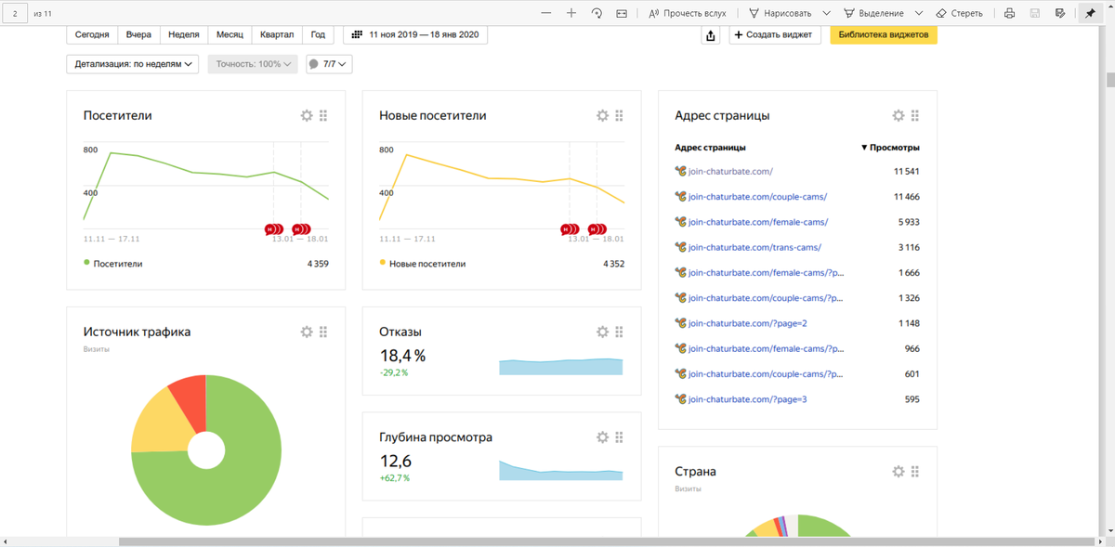This screenshot has height=547, width=1115.
Task: Click drag handle of Источник трафика widget
Action: (323, 332)
